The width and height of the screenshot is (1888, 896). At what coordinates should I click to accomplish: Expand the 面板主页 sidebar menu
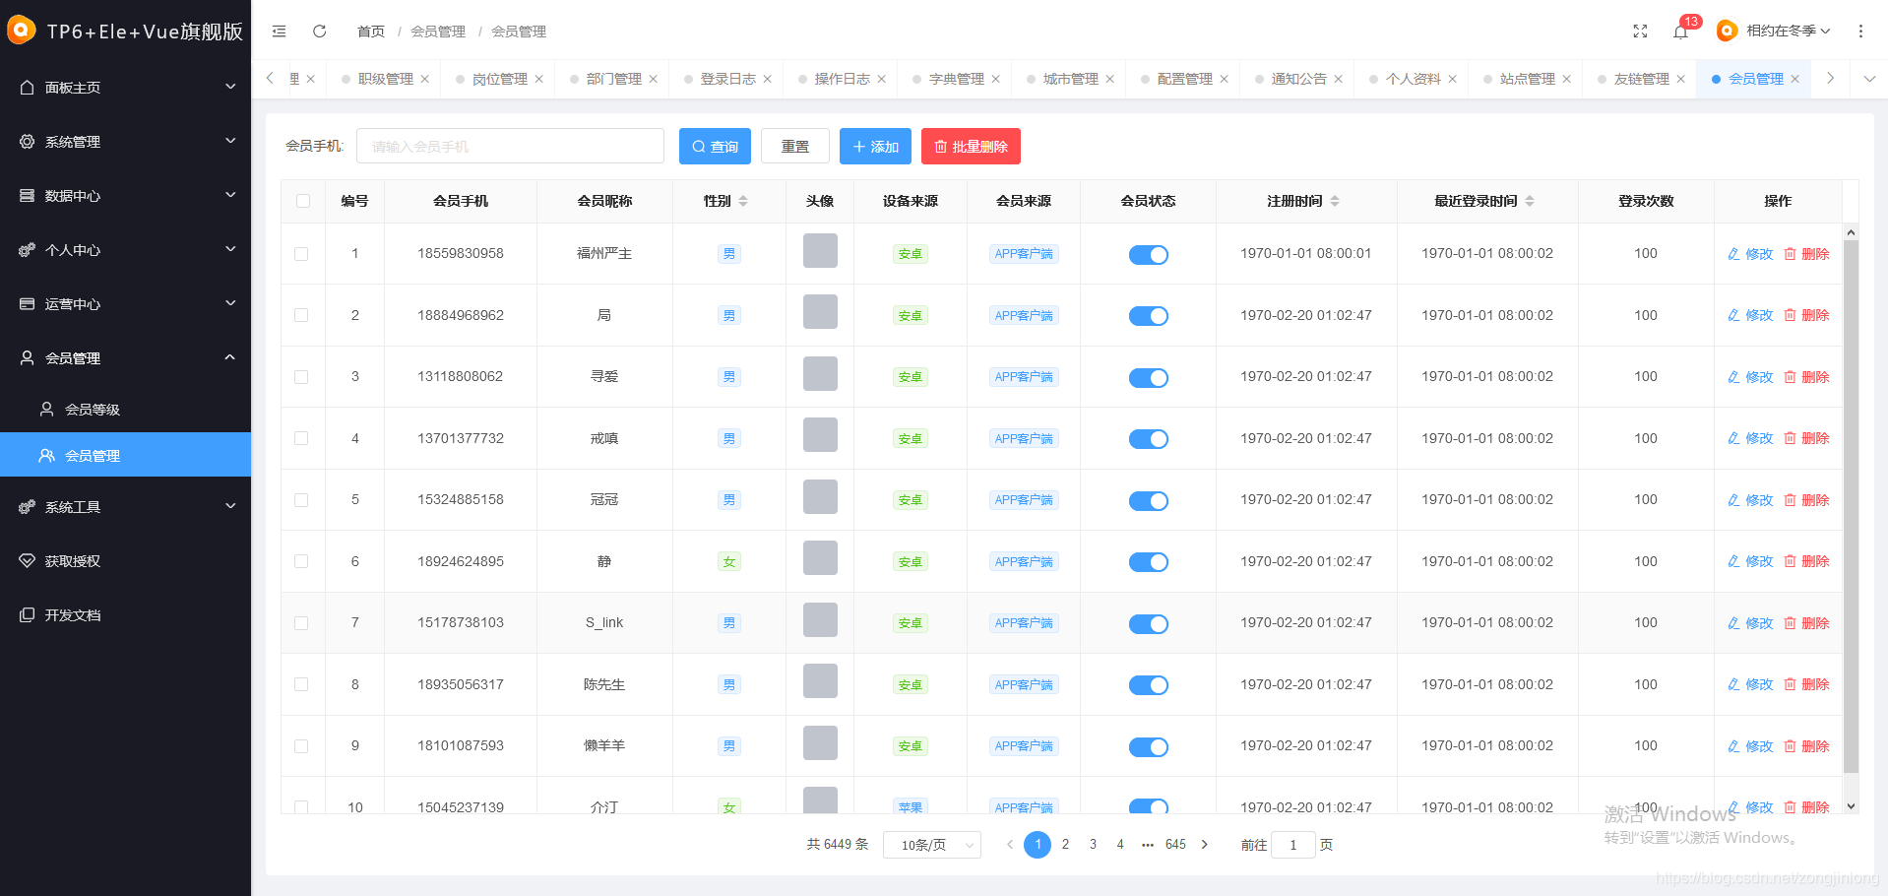(126, 88)
